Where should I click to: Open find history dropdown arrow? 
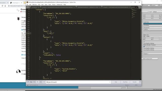(110, 82)
